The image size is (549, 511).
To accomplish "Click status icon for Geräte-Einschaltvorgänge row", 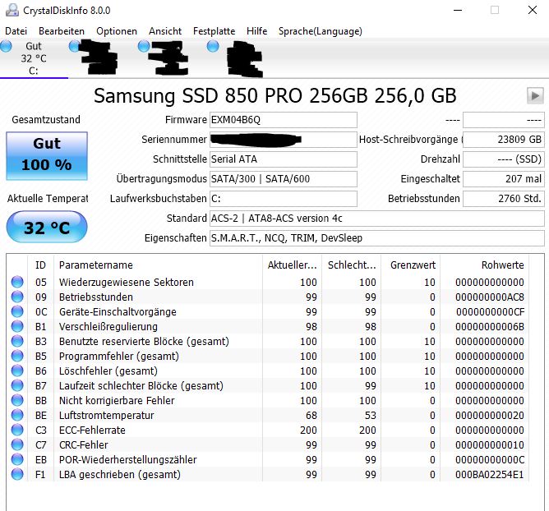I will tap(17, 311).
